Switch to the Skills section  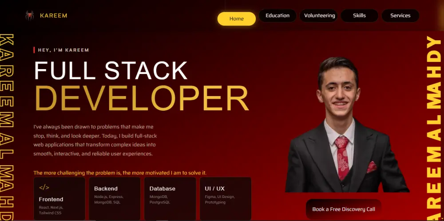coord(359,16)
